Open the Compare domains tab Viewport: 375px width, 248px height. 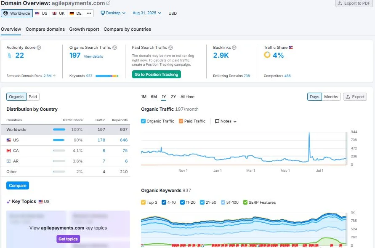coord(45,29)
